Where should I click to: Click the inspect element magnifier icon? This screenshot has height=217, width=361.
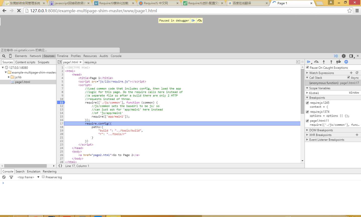coord(4,56)
